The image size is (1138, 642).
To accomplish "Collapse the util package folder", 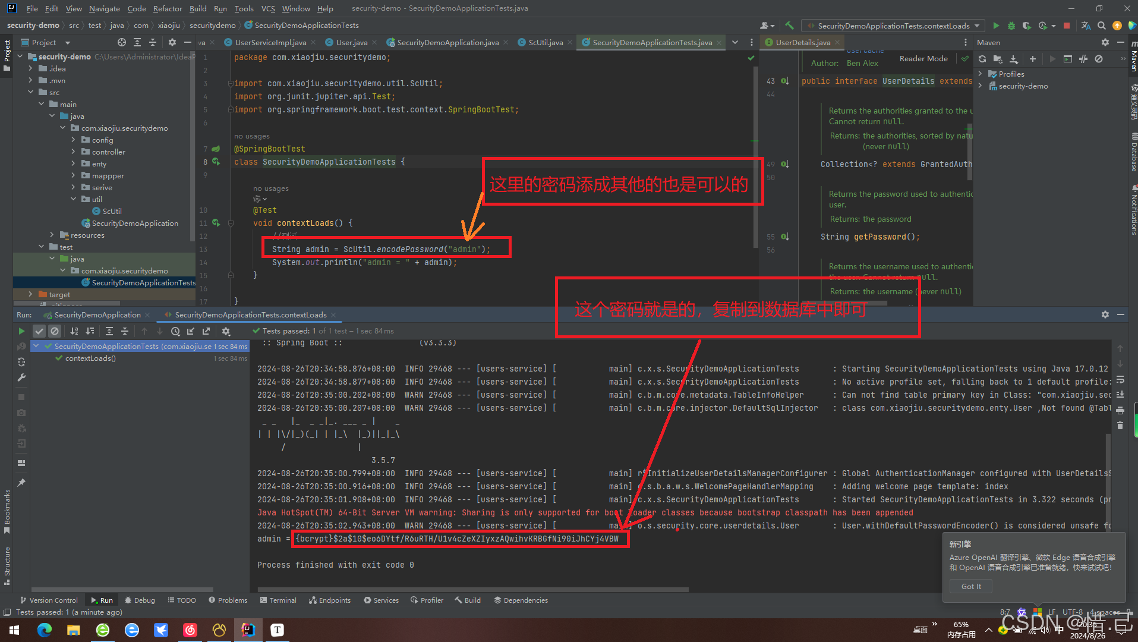I will click(74, 199).
